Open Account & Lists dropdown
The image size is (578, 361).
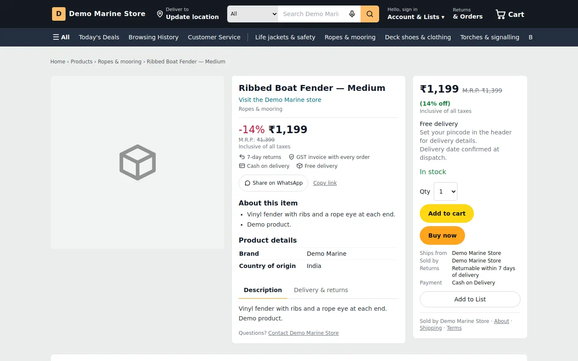416,14
